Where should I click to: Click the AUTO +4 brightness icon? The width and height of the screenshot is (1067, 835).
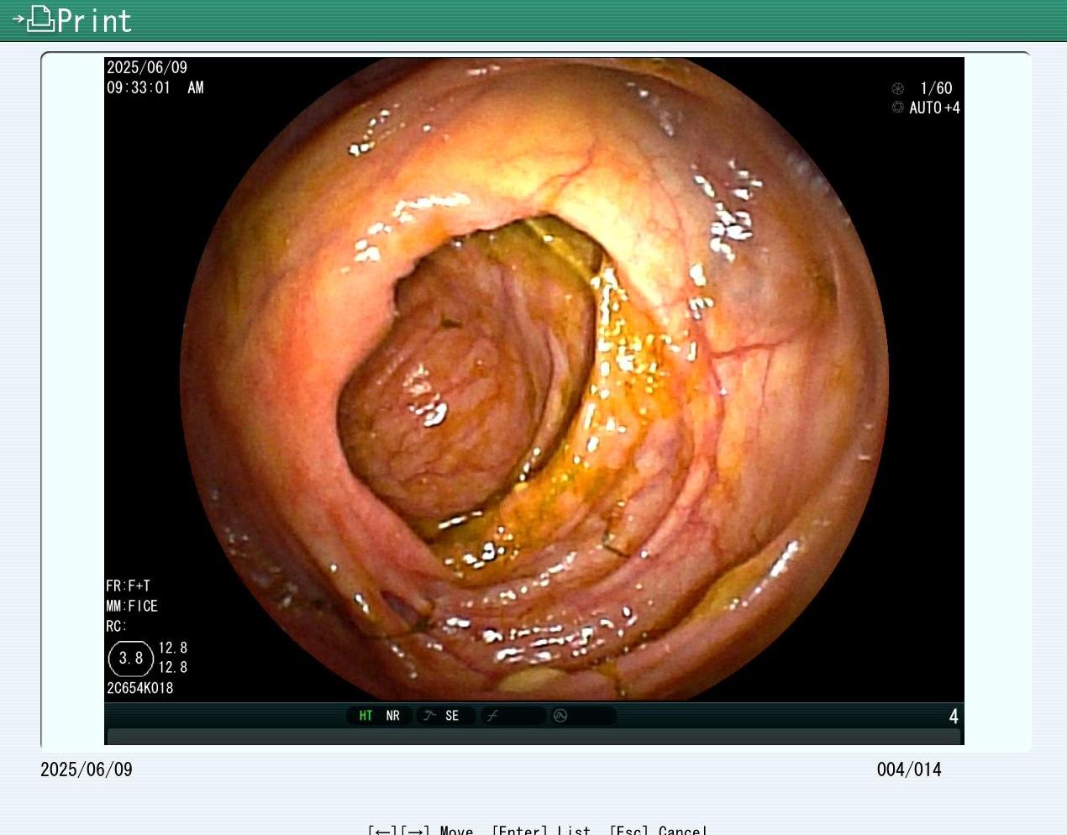[897, 108]
